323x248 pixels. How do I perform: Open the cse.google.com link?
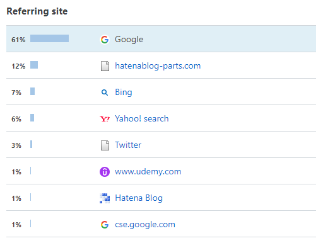point(145,225)
